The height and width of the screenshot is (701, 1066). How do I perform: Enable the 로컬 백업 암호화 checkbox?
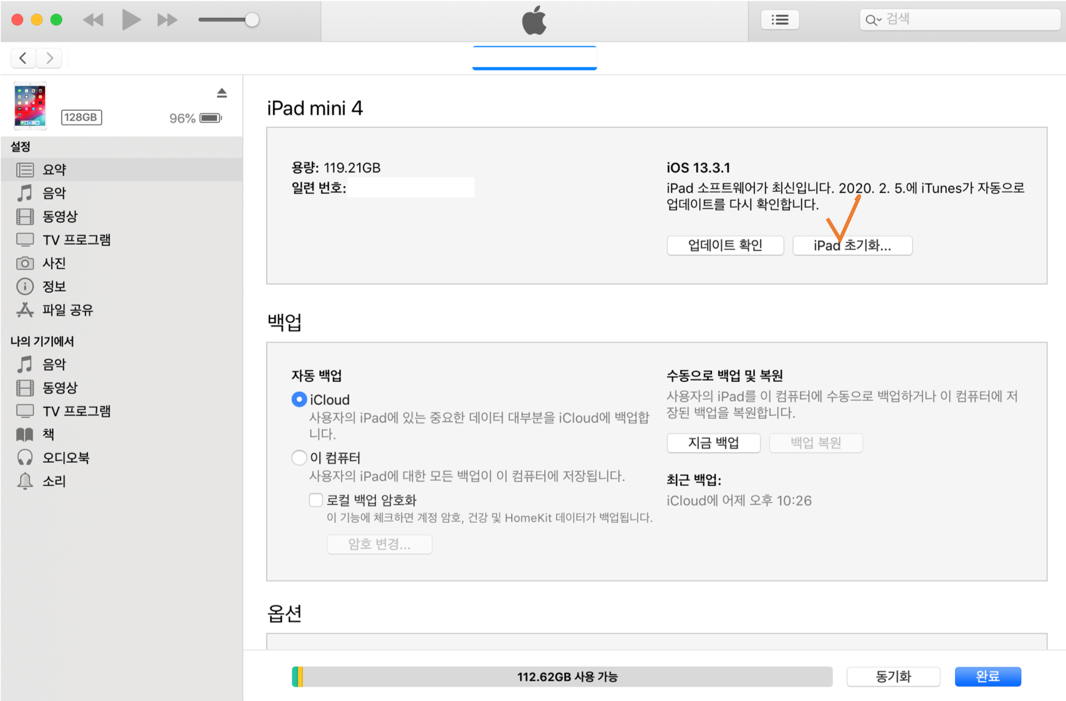[316, 500]
